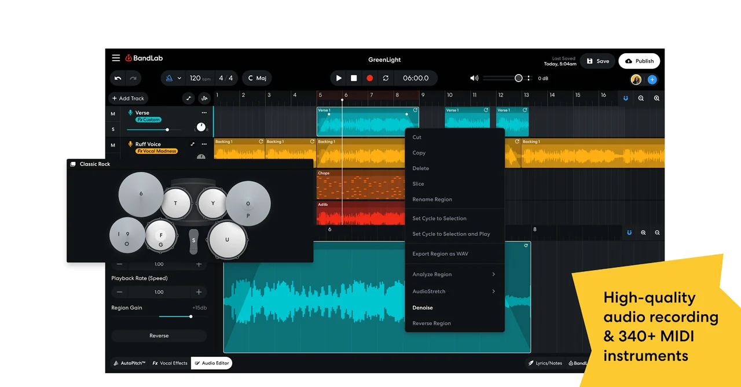
Task: Mute the Ruff Voice track
Action: [x=113, y=145]
